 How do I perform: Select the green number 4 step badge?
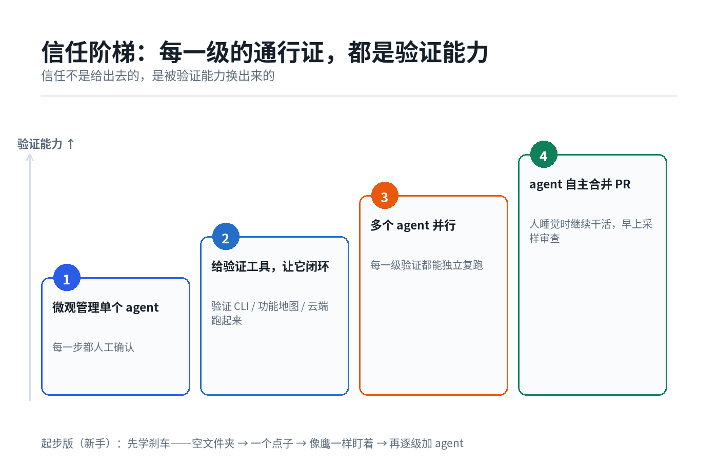544,155
